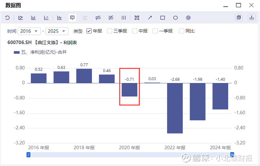The height and width of the screenshot is (166, 260).
Task: Click the 2018 年报 axis label
Action: (84, 148)
